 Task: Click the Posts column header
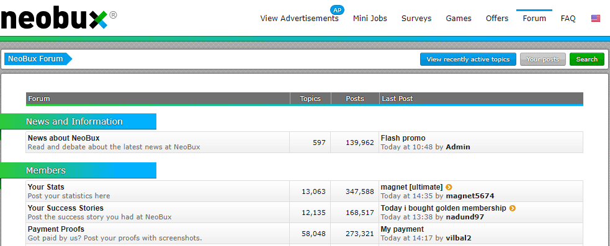(x=355, y=99)
